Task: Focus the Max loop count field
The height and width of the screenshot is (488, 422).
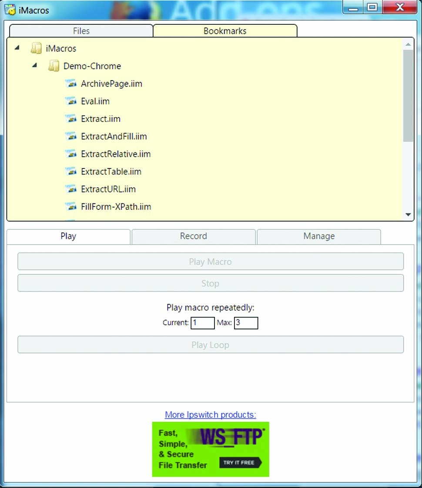Action: 246,323
